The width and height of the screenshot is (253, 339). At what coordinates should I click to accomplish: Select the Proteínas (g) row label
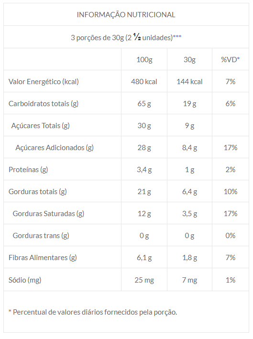point(28,170)
